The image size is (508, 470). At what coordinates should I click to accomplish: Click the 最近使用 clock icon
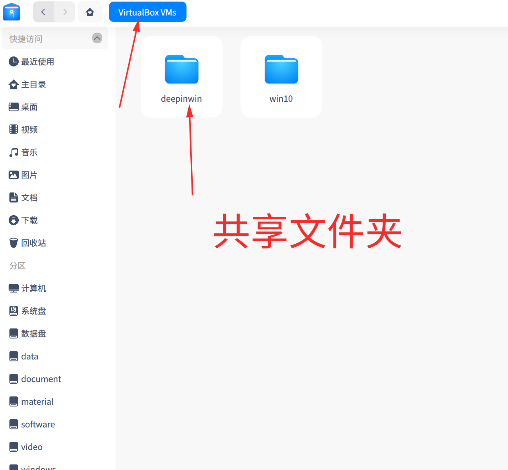tap(14, 62)
